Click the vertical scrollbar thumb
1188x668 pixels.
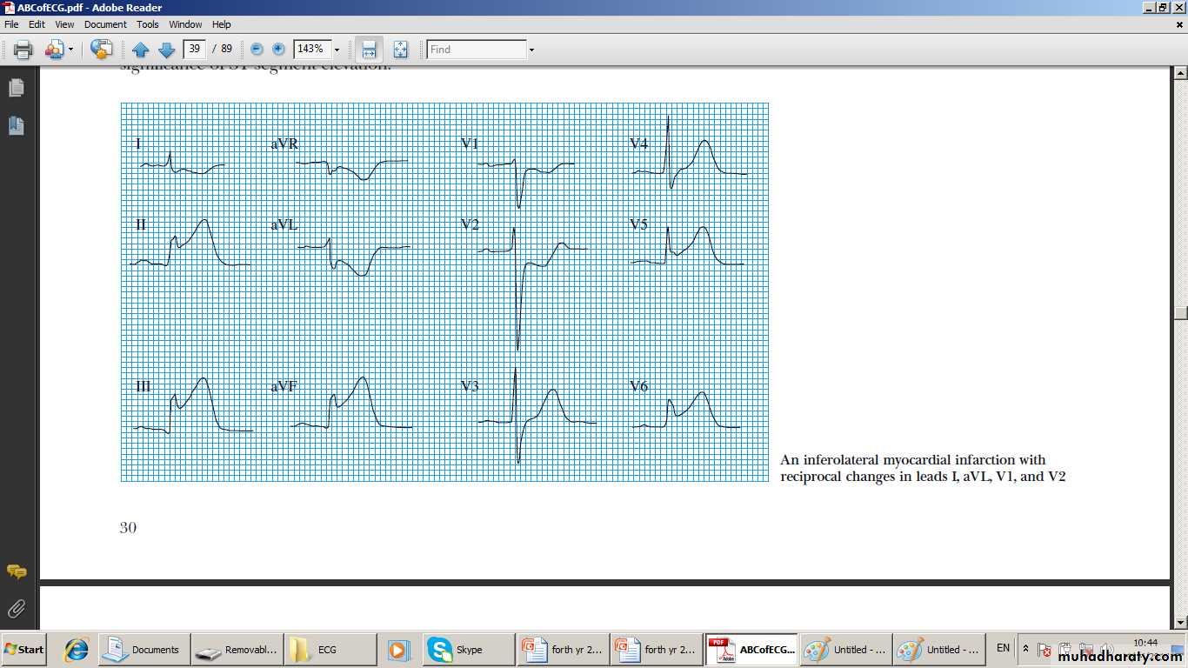pyautogui.click(x=1180, y=313)
